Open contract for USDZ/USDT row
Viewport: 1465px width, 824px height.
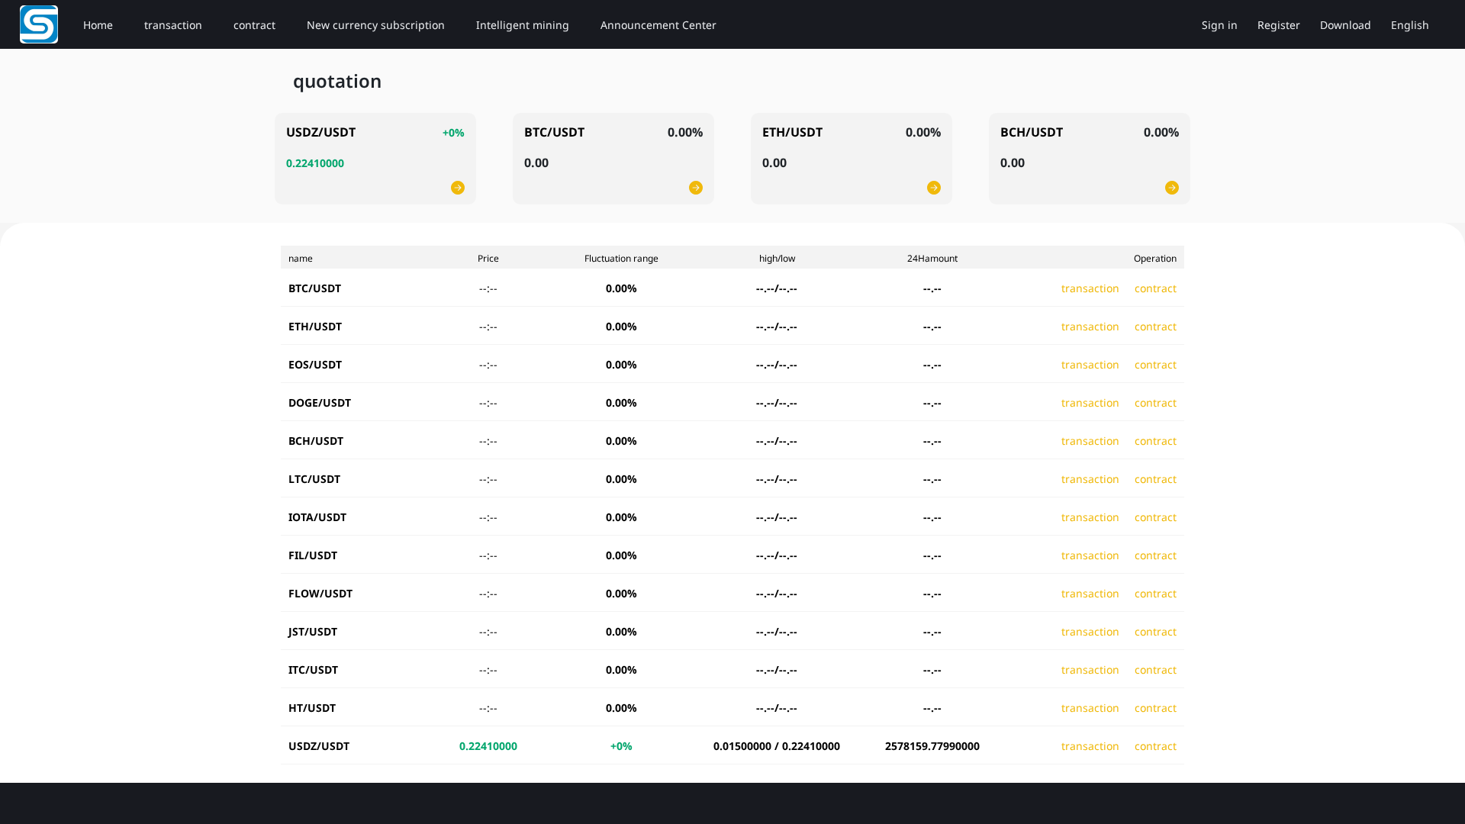tap(1155, 746)
